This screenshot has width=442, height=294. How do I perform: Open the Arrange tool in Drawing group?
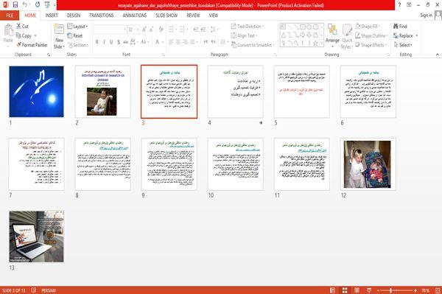pyautogui.click(x=332, y=35)
